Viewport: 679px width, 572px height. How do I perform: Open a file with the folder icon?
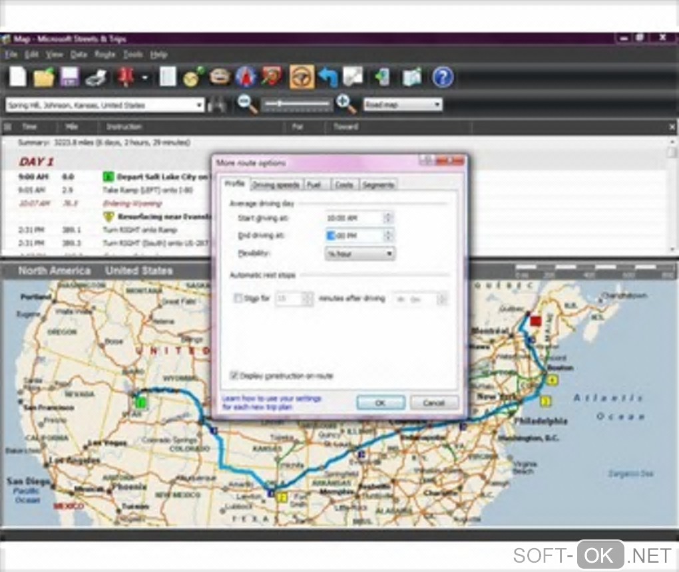pos(44,77)
